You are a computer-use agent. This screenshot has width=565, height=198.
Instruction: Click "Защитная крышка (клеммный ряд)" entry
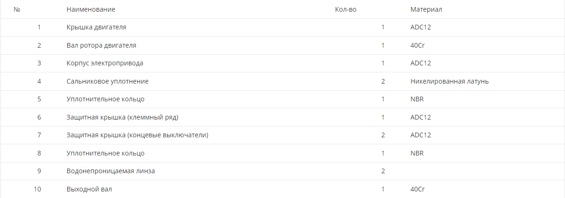[x=122, y=117]
